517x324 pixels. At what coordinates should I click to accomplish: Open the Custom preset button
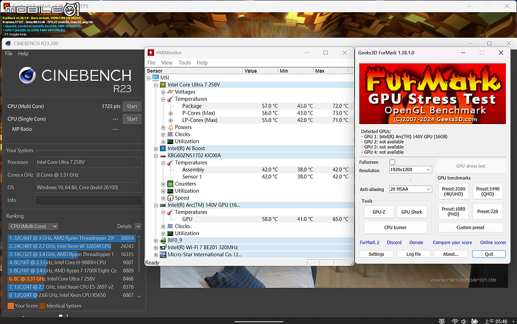tap(471, 227)
